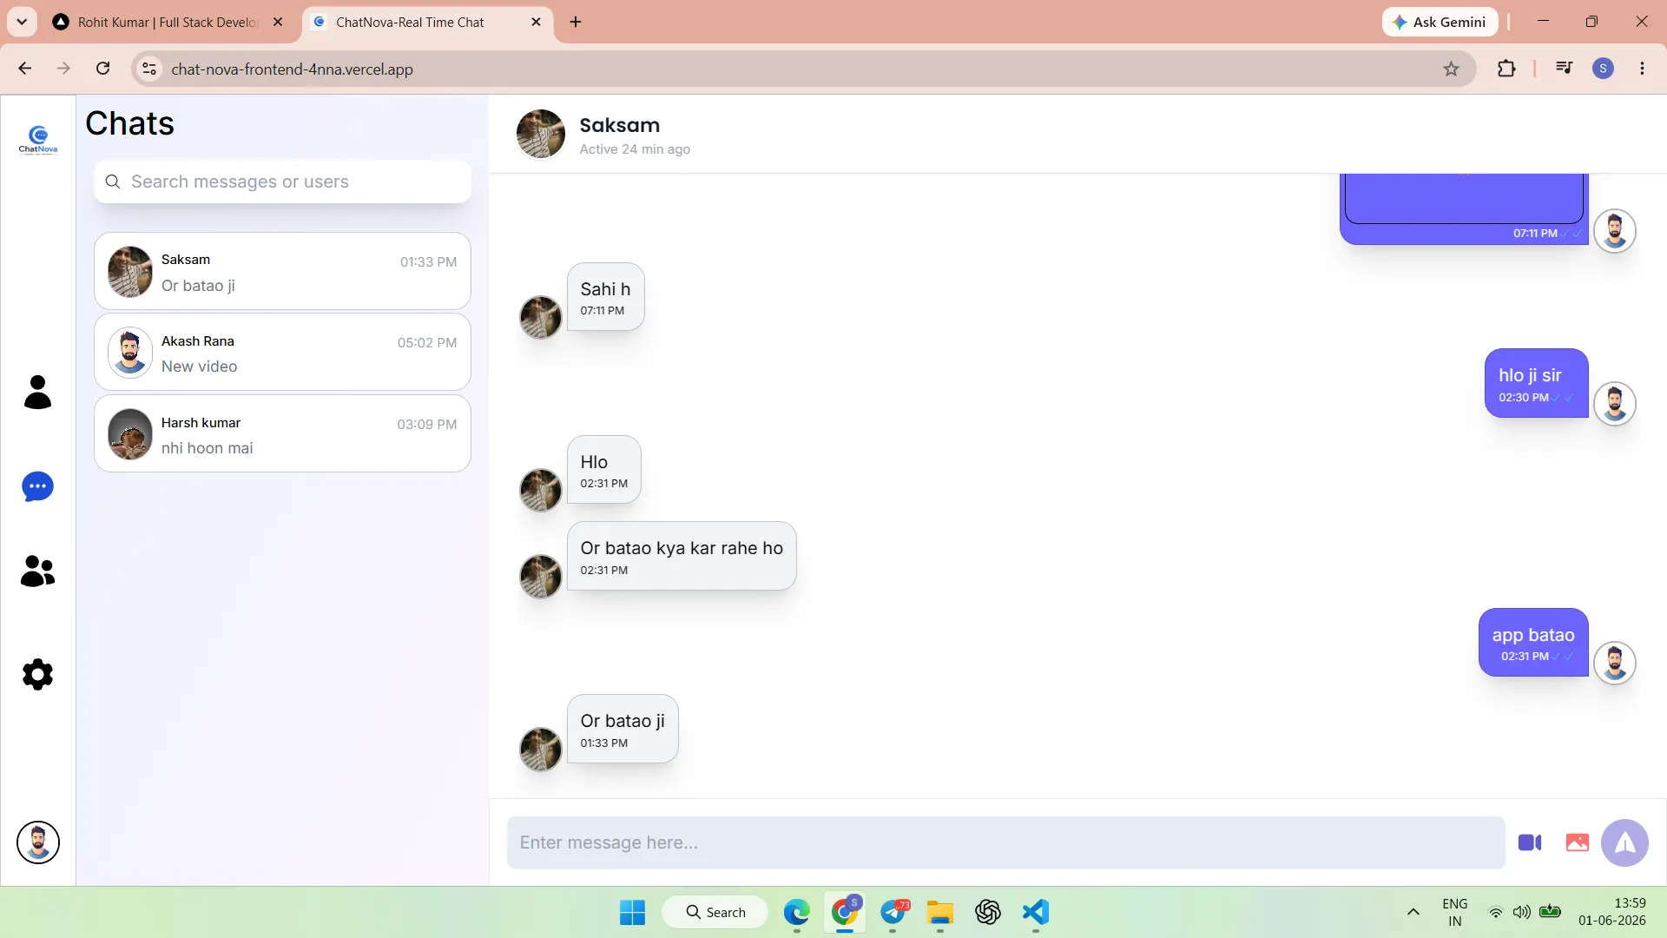
Task: Click 'nhi hoon mai' preview text
Action: pos(207,448)
